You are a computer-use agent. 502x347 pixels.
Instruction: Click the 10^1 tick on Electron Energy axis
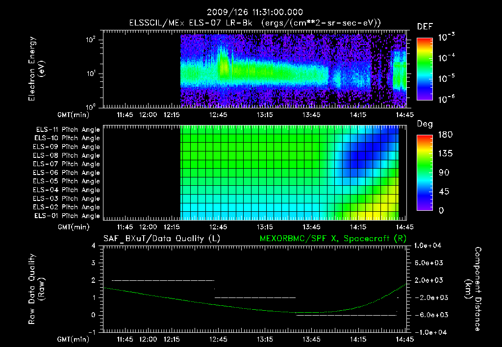[x=91, y=74]
